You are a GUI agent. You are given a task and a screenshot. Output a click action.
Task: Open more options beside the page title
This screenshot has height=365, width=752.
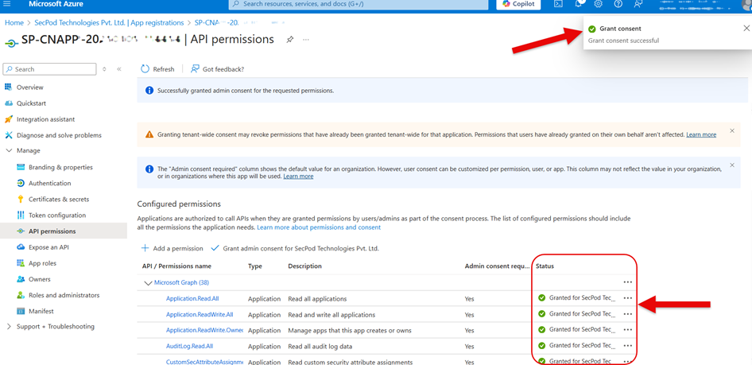click(x=306, y=39)
